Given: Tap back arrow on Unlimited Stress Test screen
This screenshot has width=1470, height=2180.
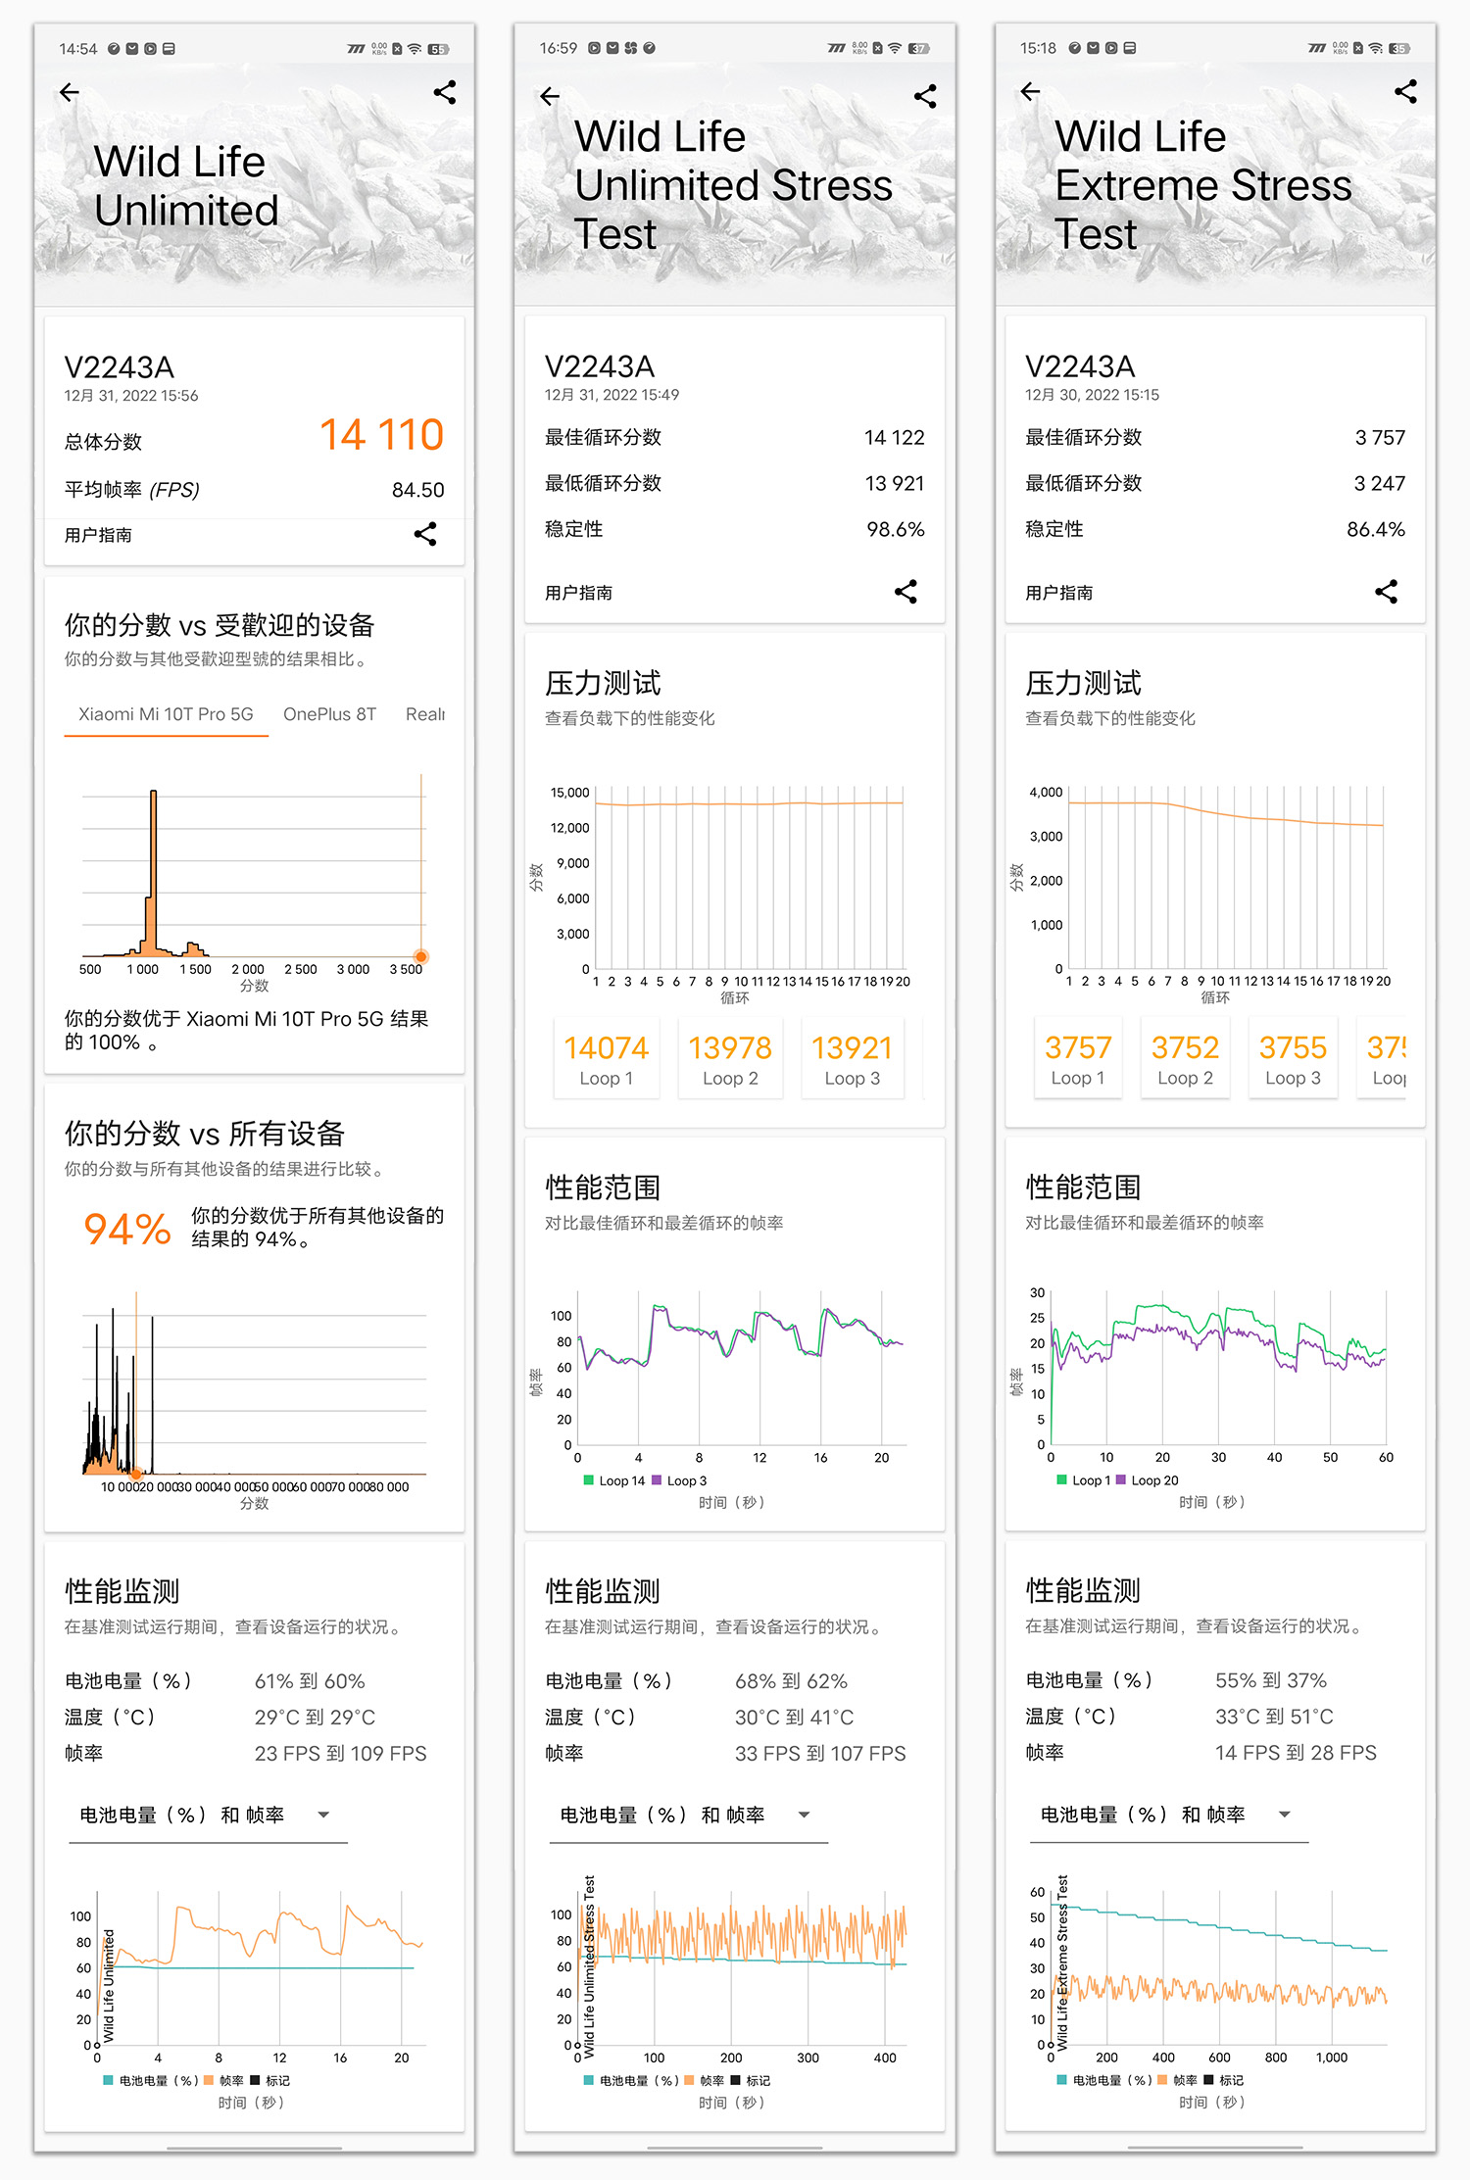Looking at the screenshot, I should pos(550,96).
